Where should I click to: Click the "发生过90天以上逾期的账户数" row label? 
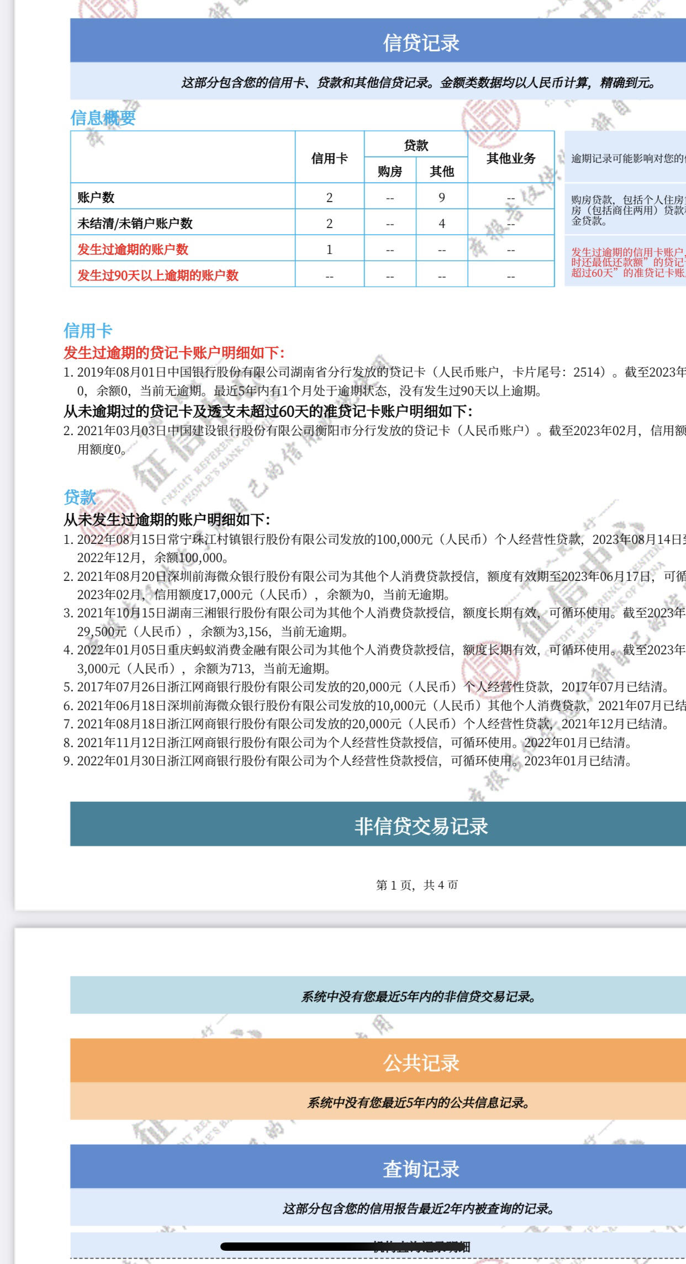pos(158,275)
